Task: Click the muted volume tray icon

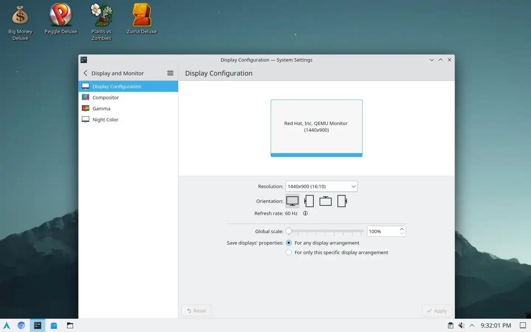Action: pyautogui.click(x=461, y=325)
